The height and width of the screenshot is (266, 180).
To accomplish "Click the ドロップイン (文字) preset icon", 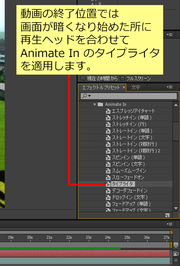I will point(108,198).
